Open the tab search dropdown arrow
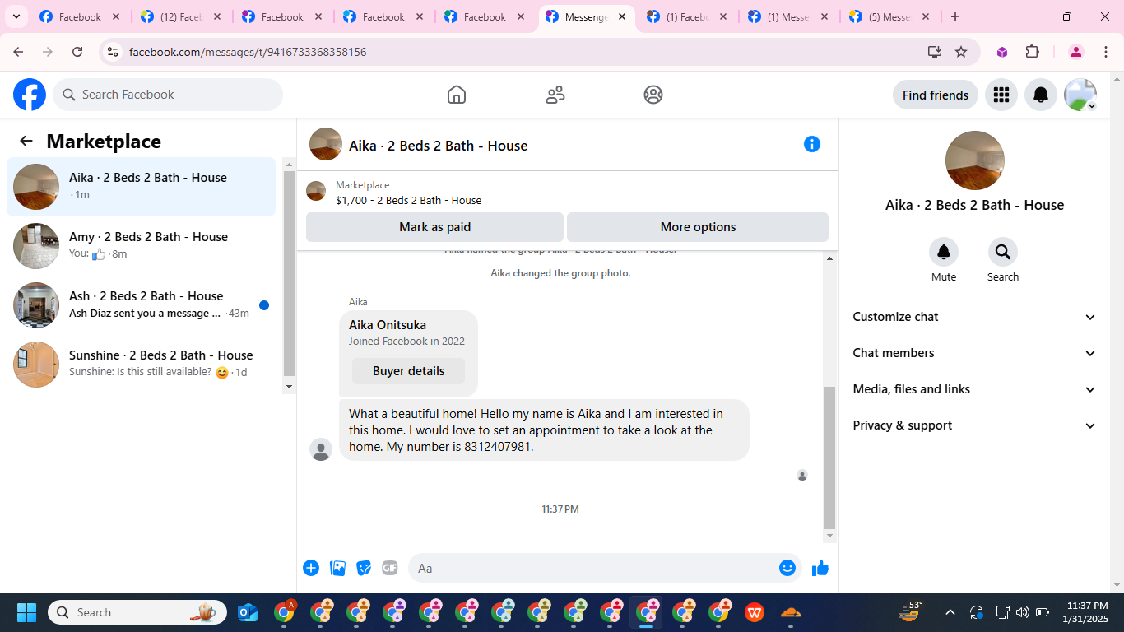Image resolution: width=1124 pixels, height=632 pixels. [x=16, y=16]
